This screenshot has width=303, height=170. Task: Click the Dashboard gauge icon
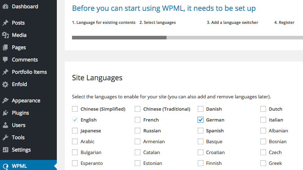pos(5,7)
